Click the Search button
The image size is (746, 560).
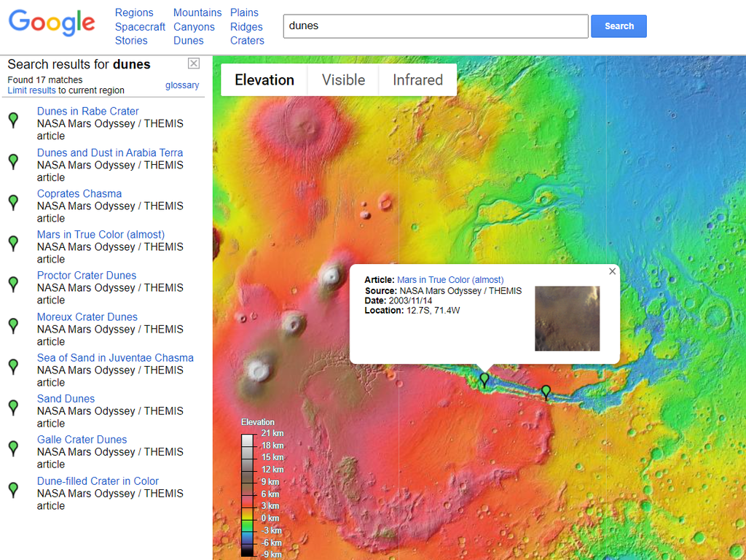(619, 26)
